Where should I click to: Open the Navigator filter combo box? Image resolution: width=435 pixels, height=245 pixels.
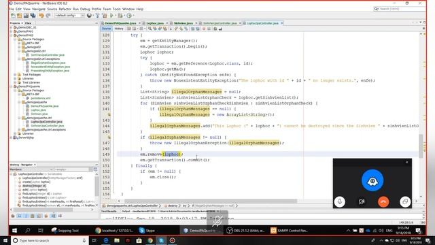click(73, 169)
